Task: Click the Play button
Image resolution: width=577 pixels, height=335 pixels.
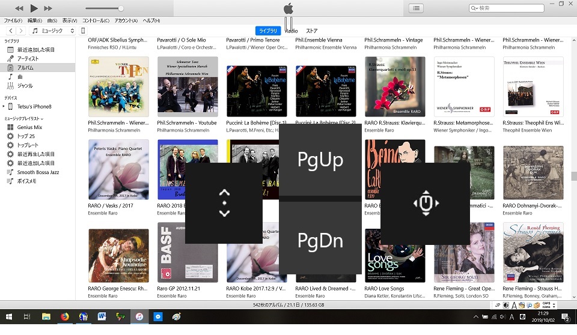Action: [34, 8]
